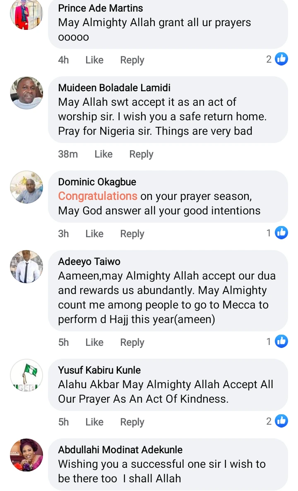Open Abdullahi Modinat Adekunle profile picture

tap(26, 455)
